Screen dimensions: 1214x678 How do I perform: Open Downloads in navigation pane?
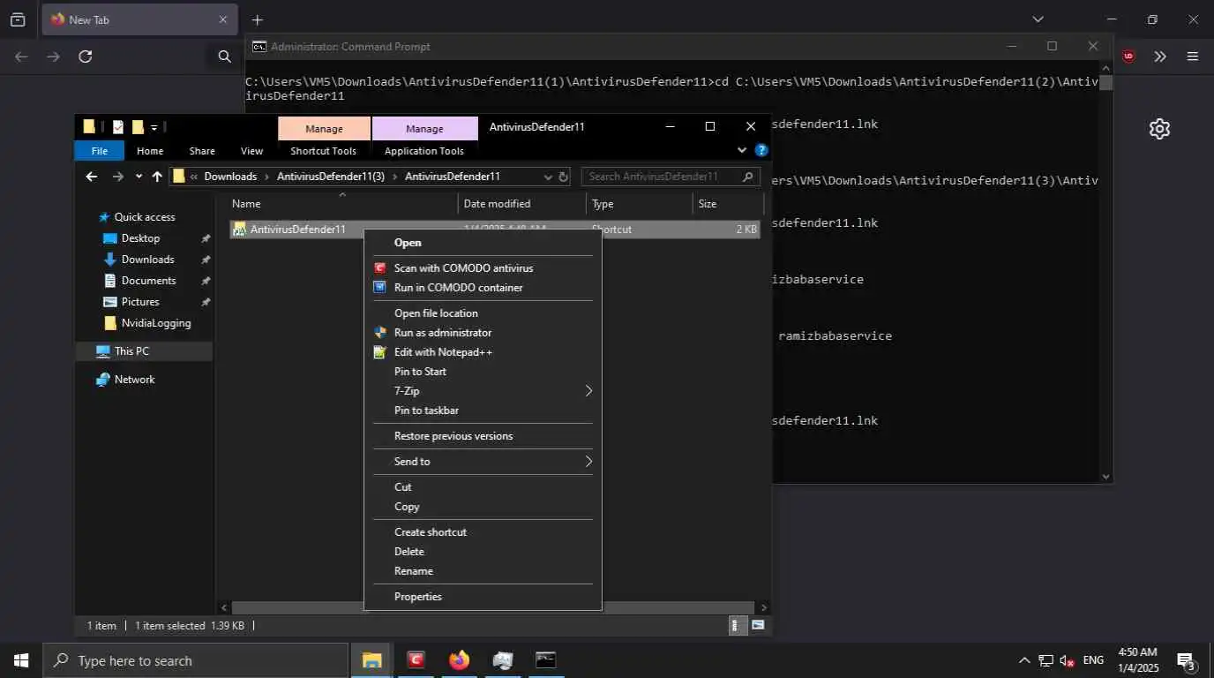pyautogui.click(x=147, y=260)
